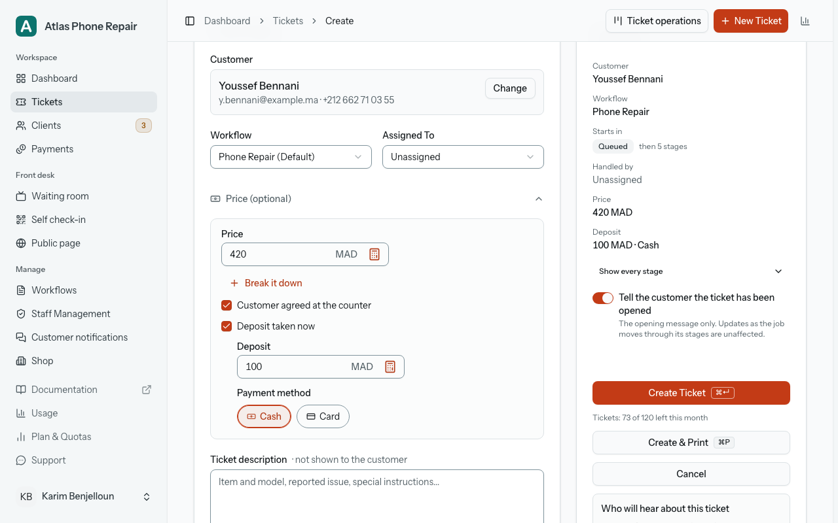The image size is (838, 523).
Task: Click the Cancel button
Action: point(691,474)
